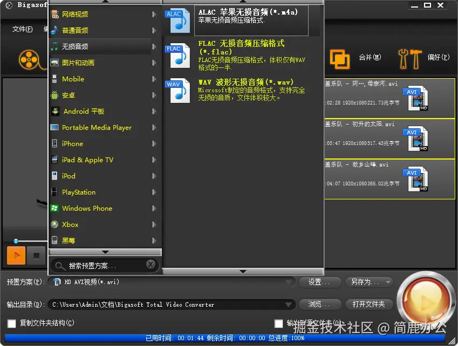The image size is (458, 346).
Task: Click the Windows Phone logo icon
Action: (x=54, y=208)
